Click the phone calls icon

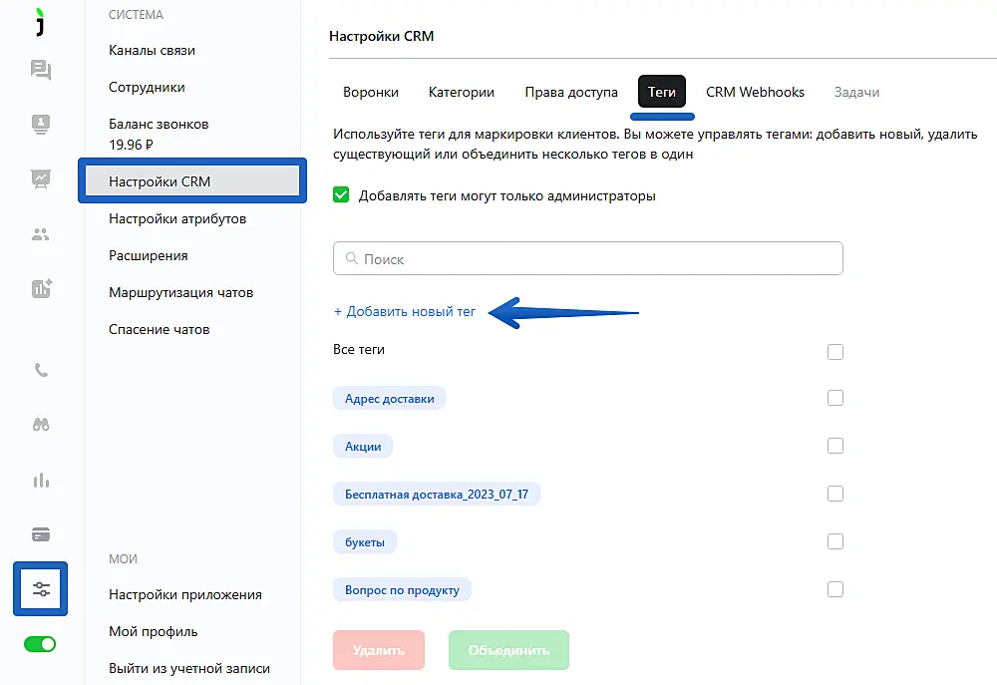(41, 370)
